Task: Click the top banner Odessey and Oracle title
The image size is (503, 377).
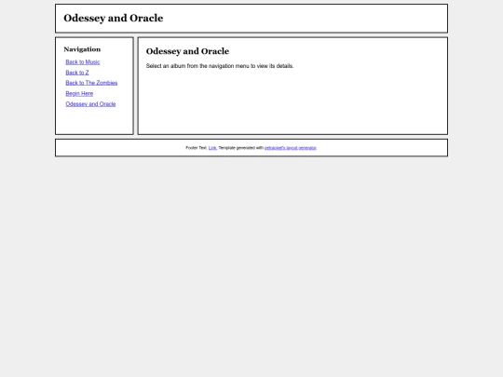Action: click(x=114, y=19)
